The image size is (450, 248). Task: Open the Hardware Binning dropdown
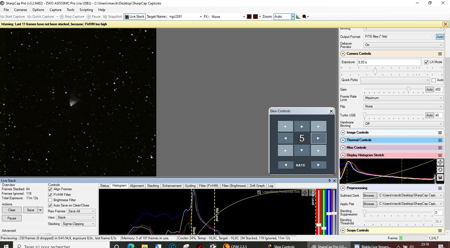[403, 124]
